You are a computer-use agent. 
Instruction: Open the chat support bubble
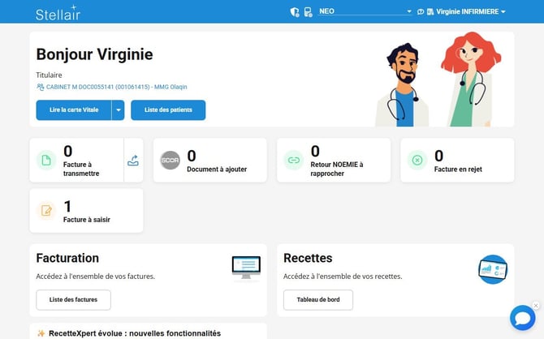pyautogui.click(x=522, y=318)
